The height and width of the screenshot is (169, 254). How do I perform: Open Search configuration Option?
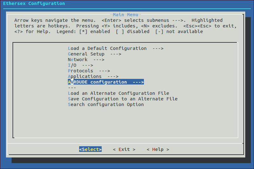tap(106, 105)
